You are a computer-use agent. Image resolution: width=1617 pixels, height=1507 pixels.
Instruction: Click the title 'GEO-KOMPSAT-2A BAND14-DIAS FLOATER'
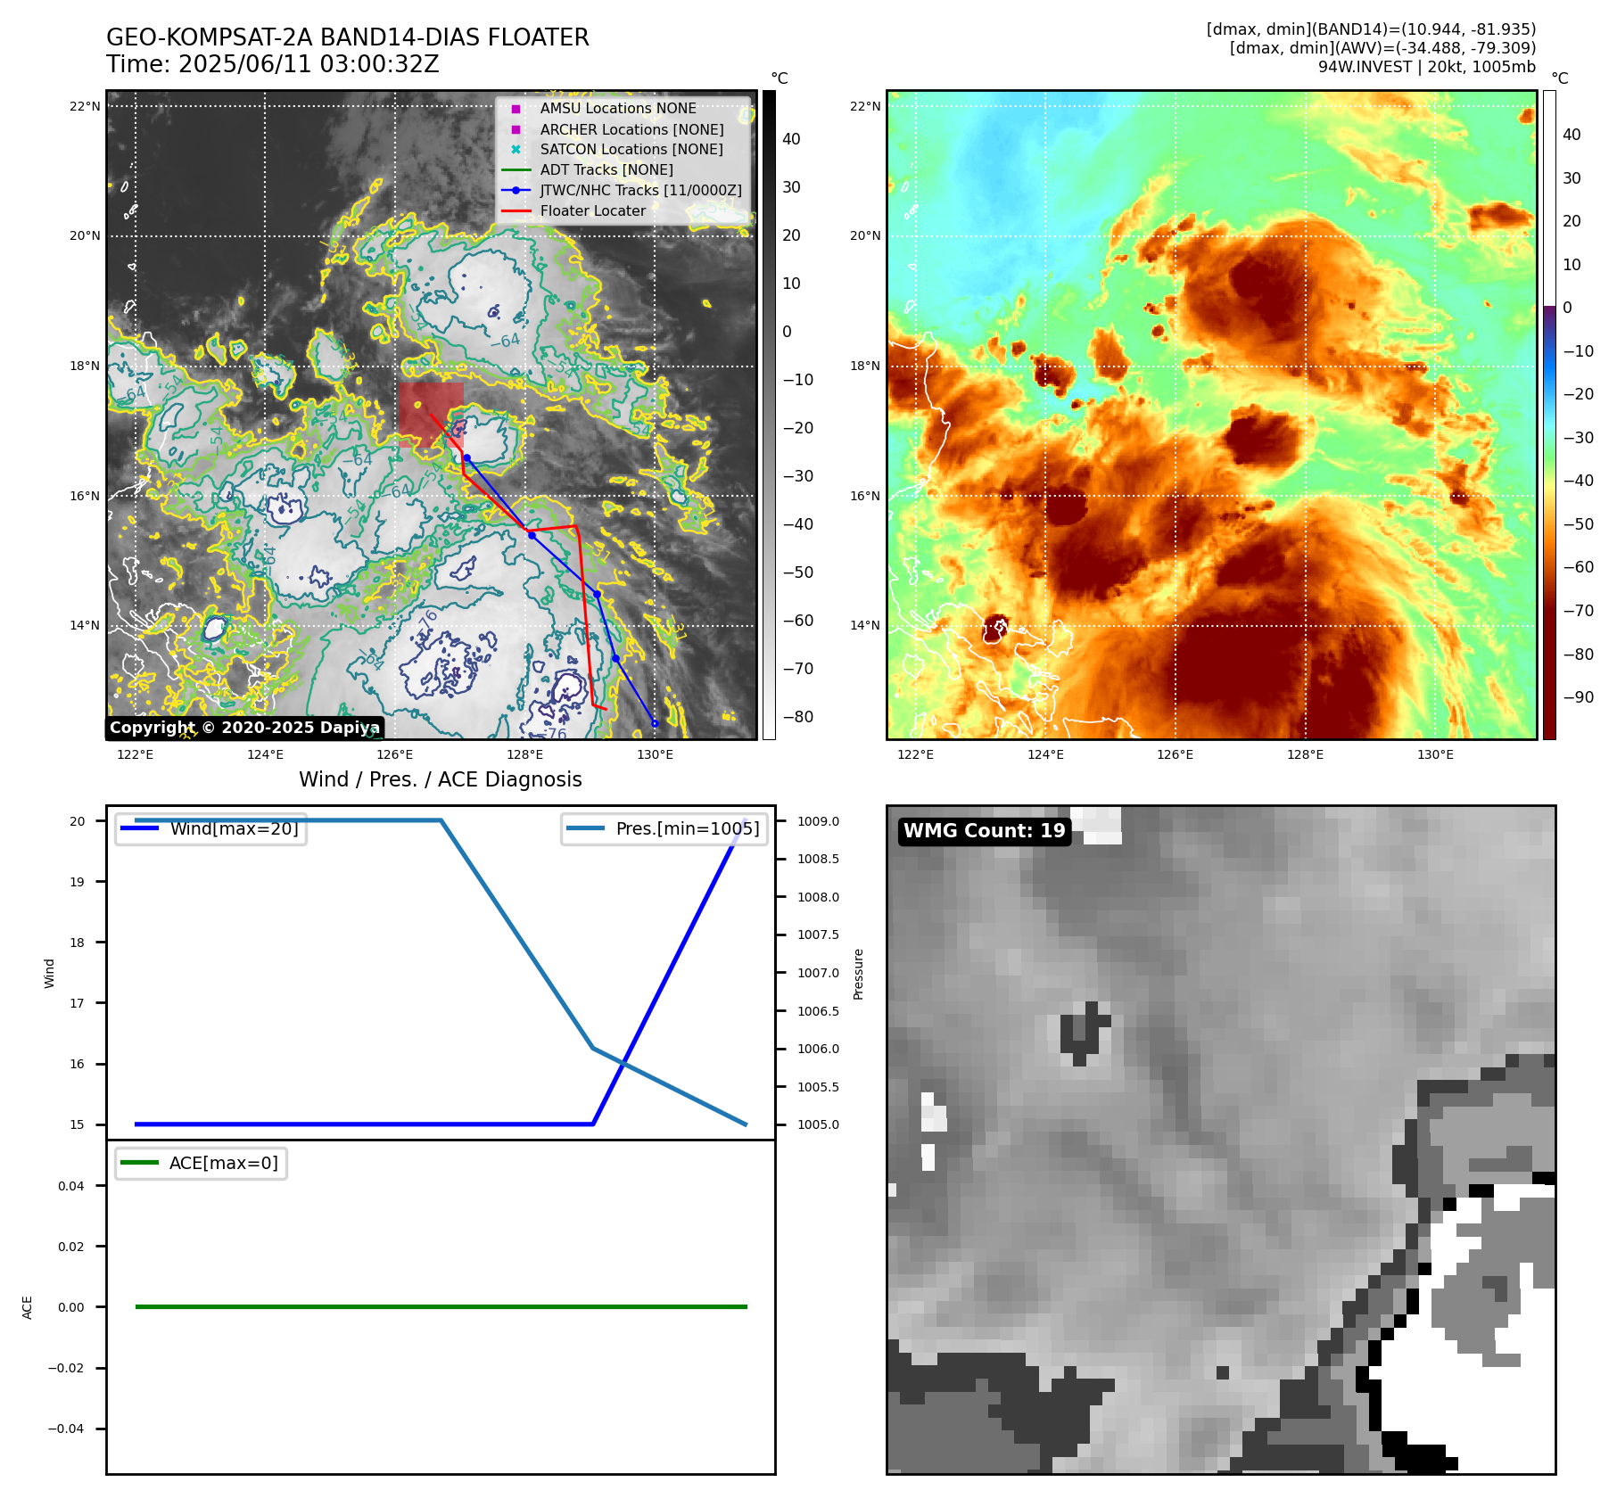(348, 37)
